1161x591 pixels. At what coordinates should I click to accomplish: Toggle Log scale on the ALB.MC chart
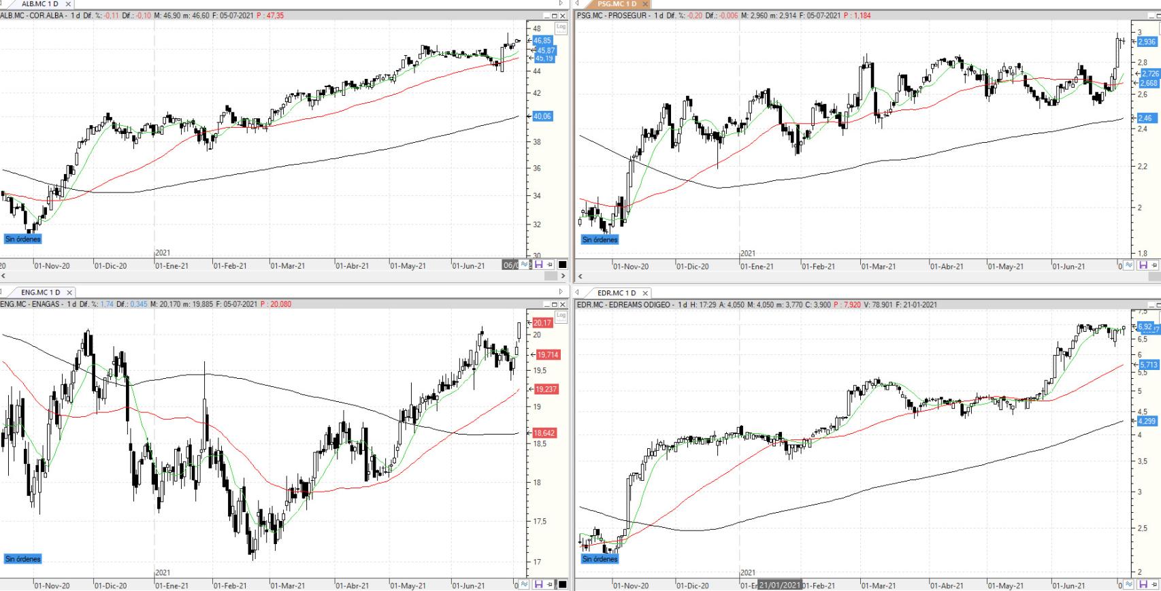click(x=561, y=28)
